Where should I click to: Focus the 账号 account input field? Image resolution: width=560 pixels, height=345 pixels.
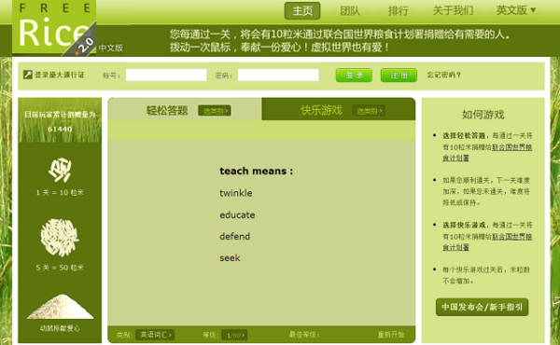point(166,75)
